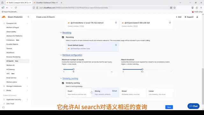Click Finish setup in bookmarks bar
Viewport: 204px width, 115px height.
click(x=197, y=12)
